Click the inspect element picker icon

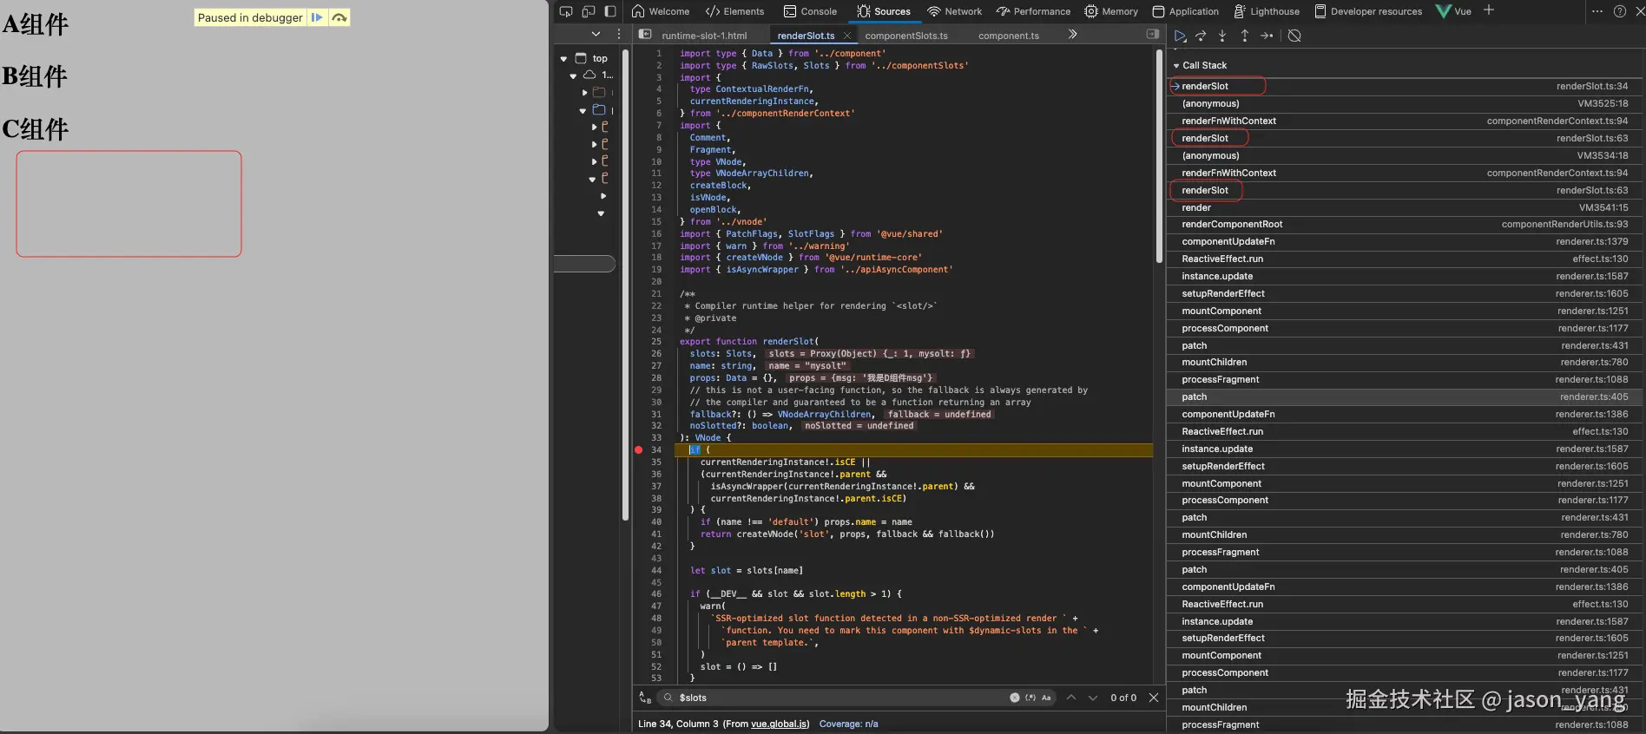pyautogui.click(x=566, y=11)
